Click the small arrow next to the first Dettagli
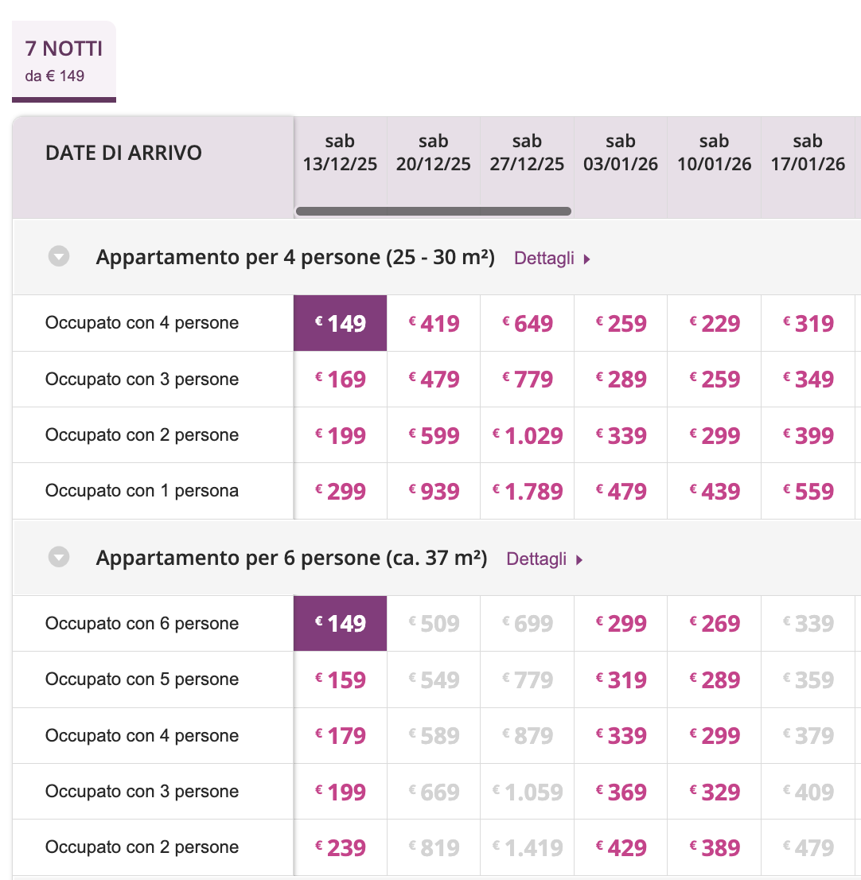Image resolution: width=861 pixels, height=880 pixels. point(586,259)
